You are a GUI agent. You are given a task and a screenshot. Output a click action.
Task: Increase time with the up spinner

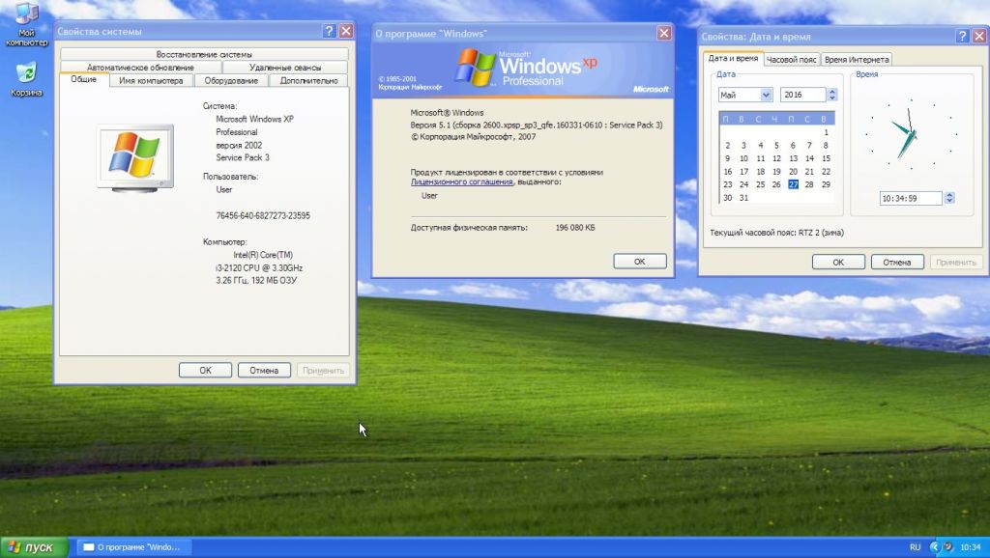click(949, 195)
